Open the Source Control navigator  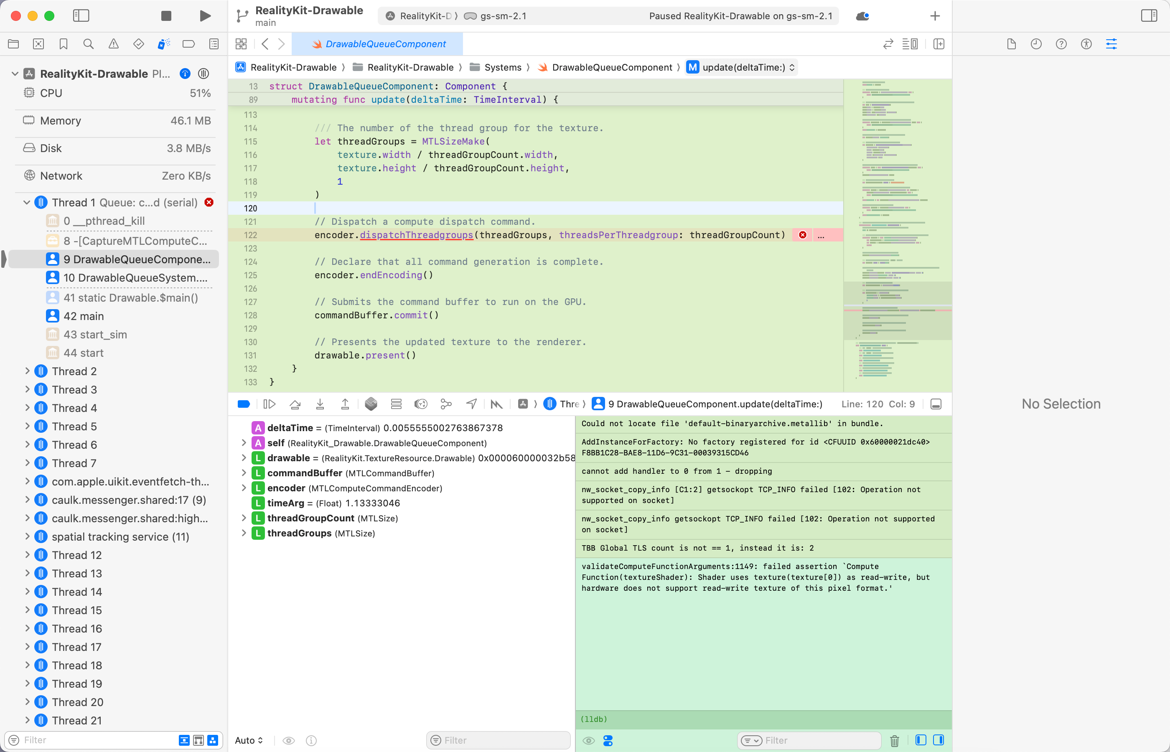tap(38, 44)
